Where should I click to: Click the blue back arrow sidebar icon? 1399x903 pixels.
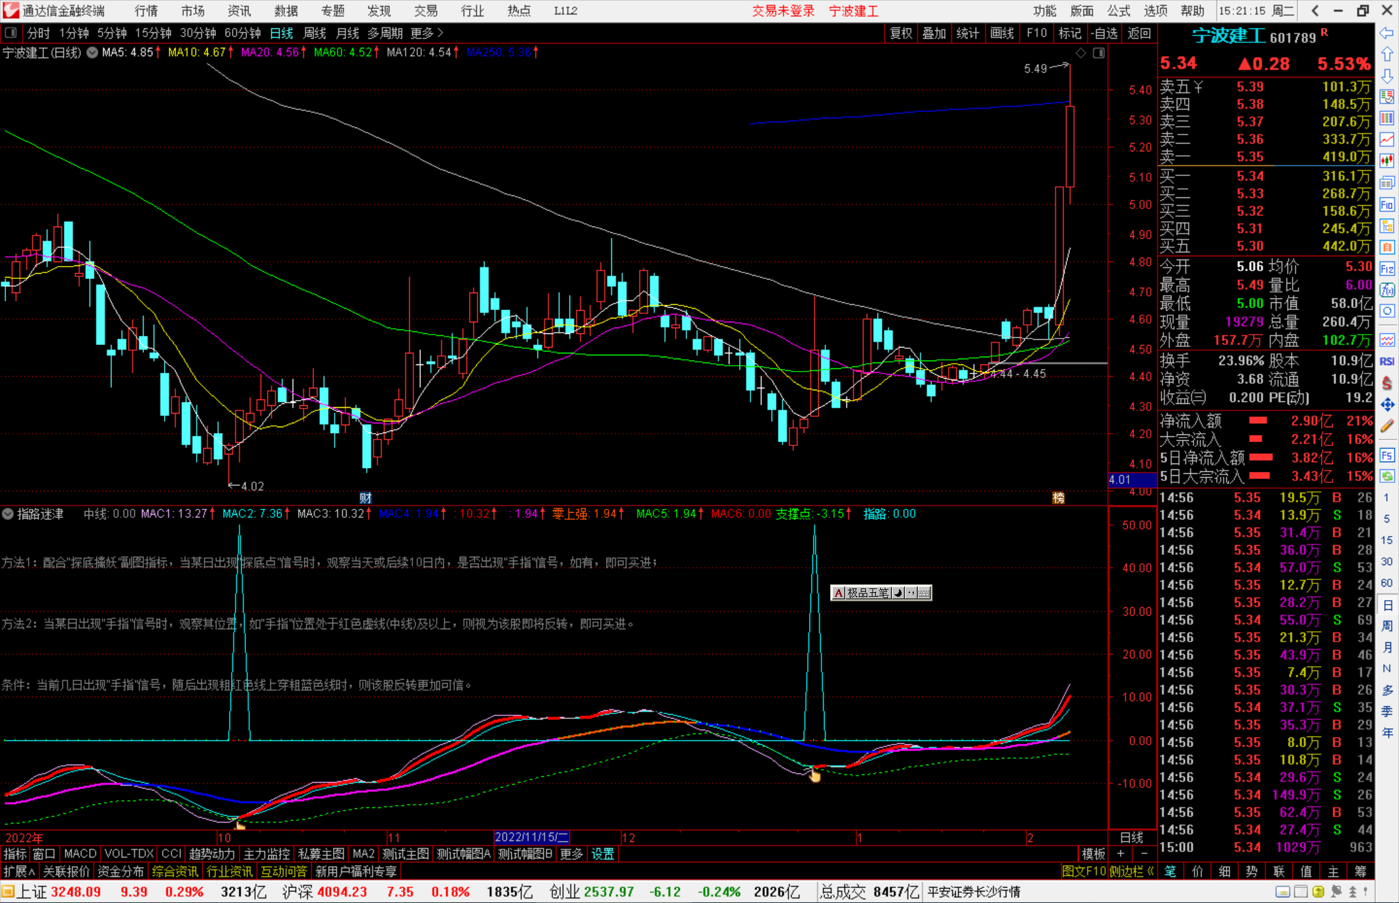(x=1387, y=33)
